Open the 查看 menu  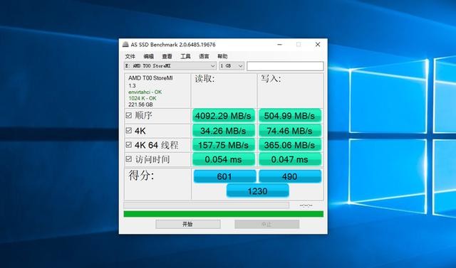point(167,56)
